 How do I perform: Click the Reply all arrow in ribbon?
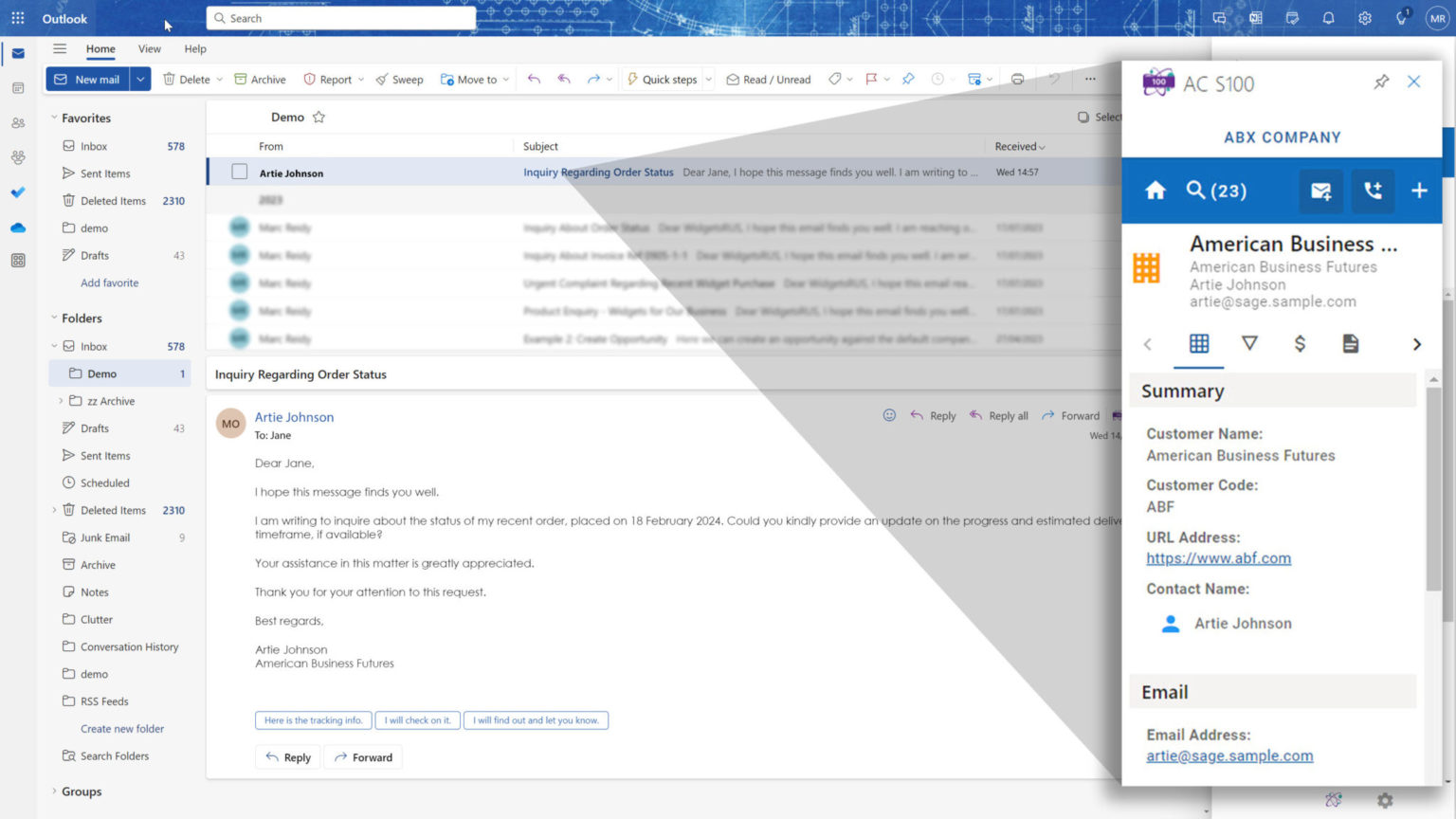click(564, 80)
